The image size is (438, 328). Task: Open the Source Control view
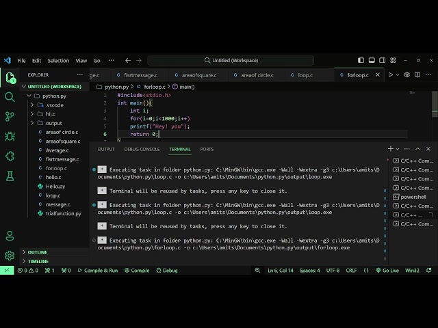point(10,116)
